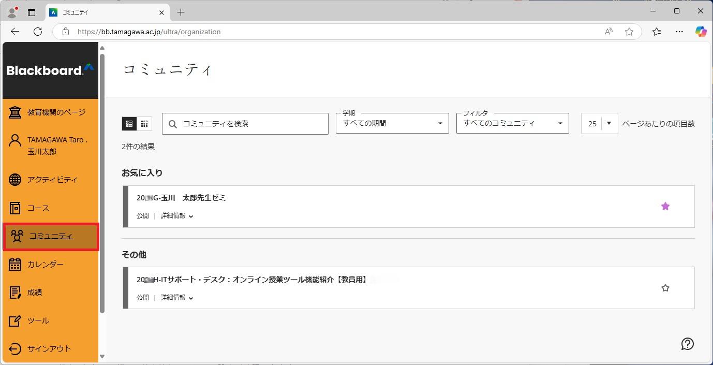The width and height of the screenshot is (713, 365).
Task: Open the items-per-page 25 dropdown
Action: coord(599,123)
